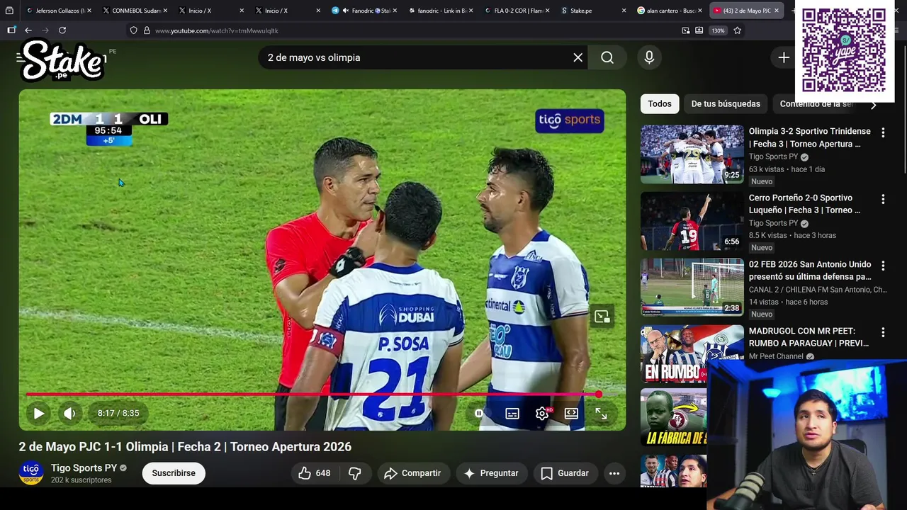Click the Preguntar ask button
This screenshot has width=907, height=510.
tap(491, 473)
